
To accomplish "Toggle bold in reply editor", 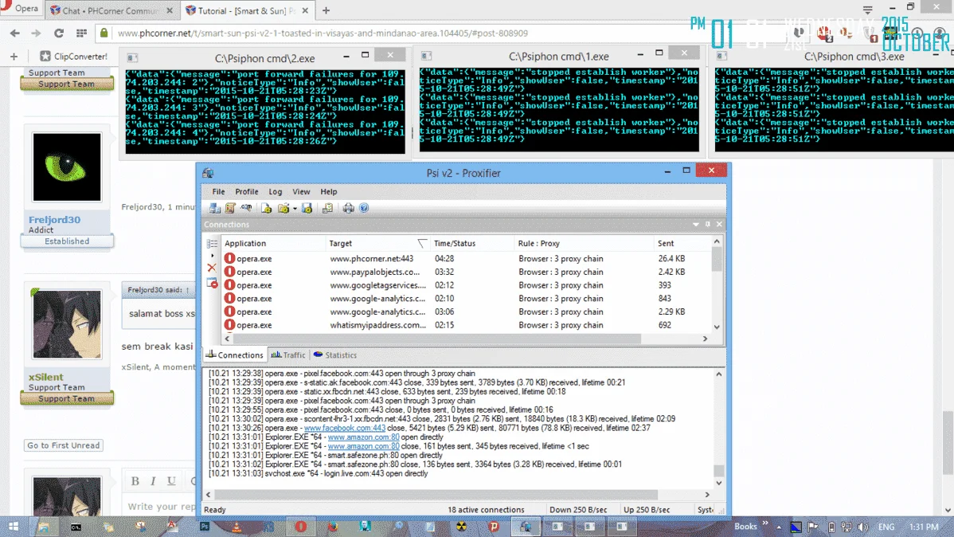I will 135,481.
